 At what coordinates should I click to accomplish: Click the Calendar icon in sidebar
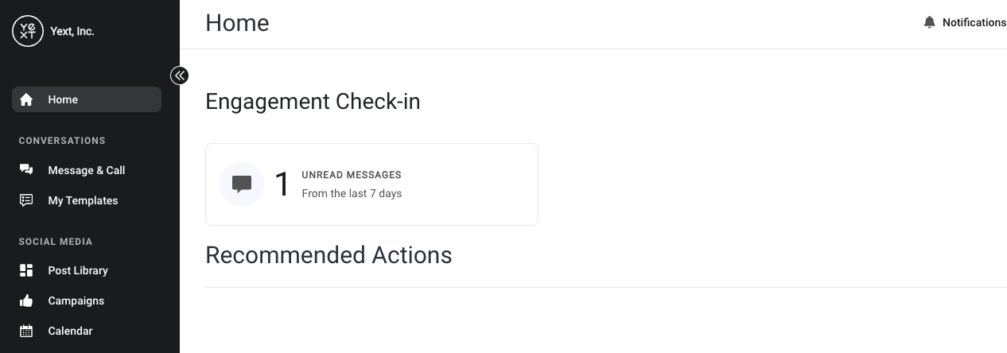26,331
